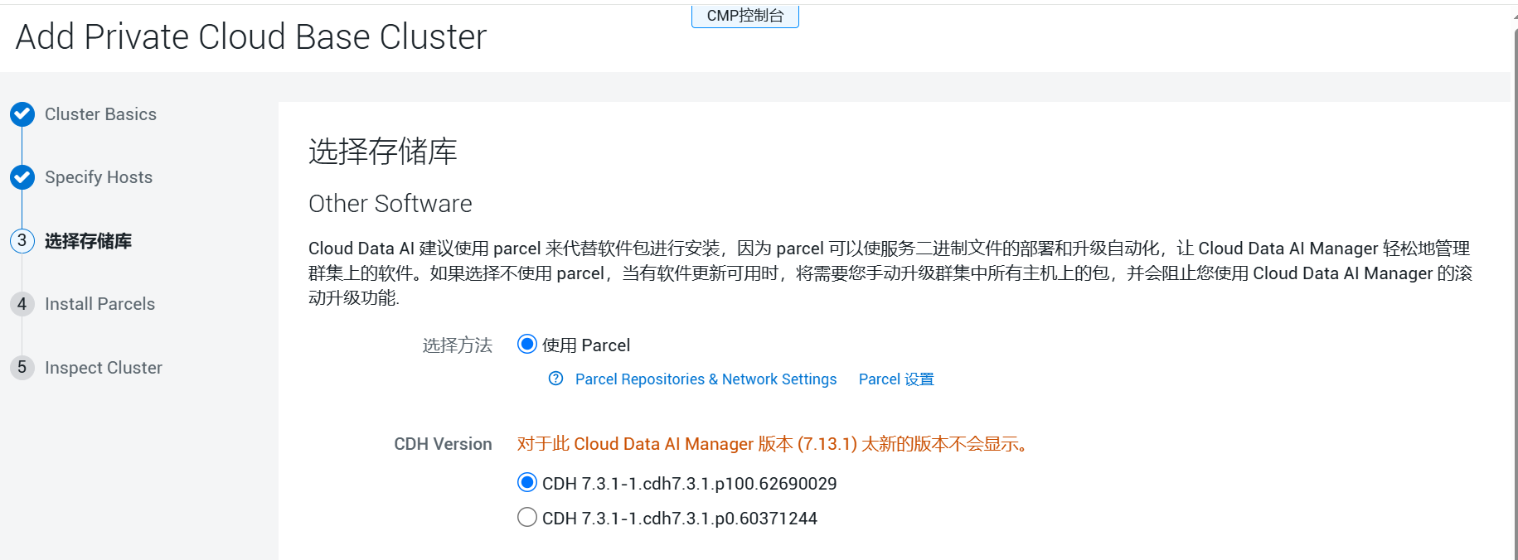Open Parcel Repositories & Network Settings link
This screenshot has width=1518, height=560.
tap(706, 379)
